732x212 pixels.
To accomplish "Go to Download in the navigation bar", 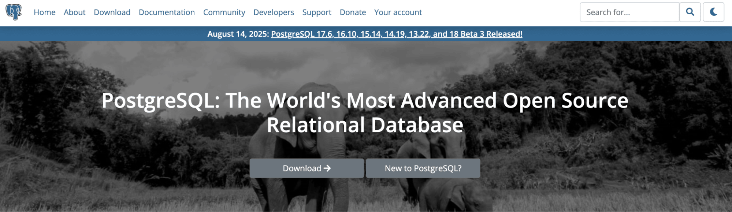I will 112,12.
